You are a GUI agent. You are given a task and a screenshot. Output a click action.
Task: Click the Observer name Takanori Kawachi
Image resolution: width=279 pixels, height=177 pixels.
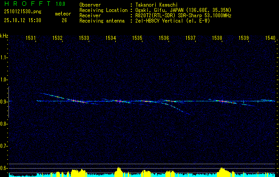click(x=157, y=5)
